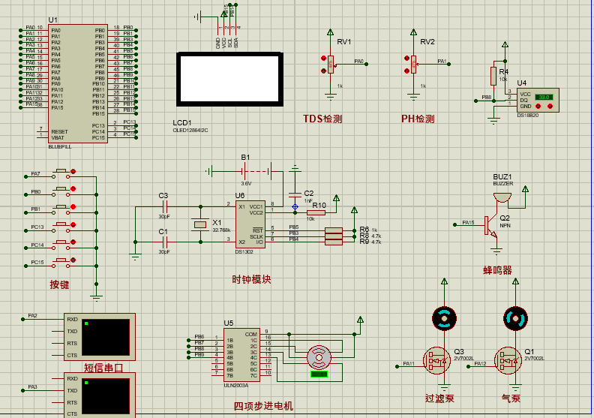Select the R6 1k resistor symbol
The height and width of the screenshot is (418, 594).
tap(334, 230)
